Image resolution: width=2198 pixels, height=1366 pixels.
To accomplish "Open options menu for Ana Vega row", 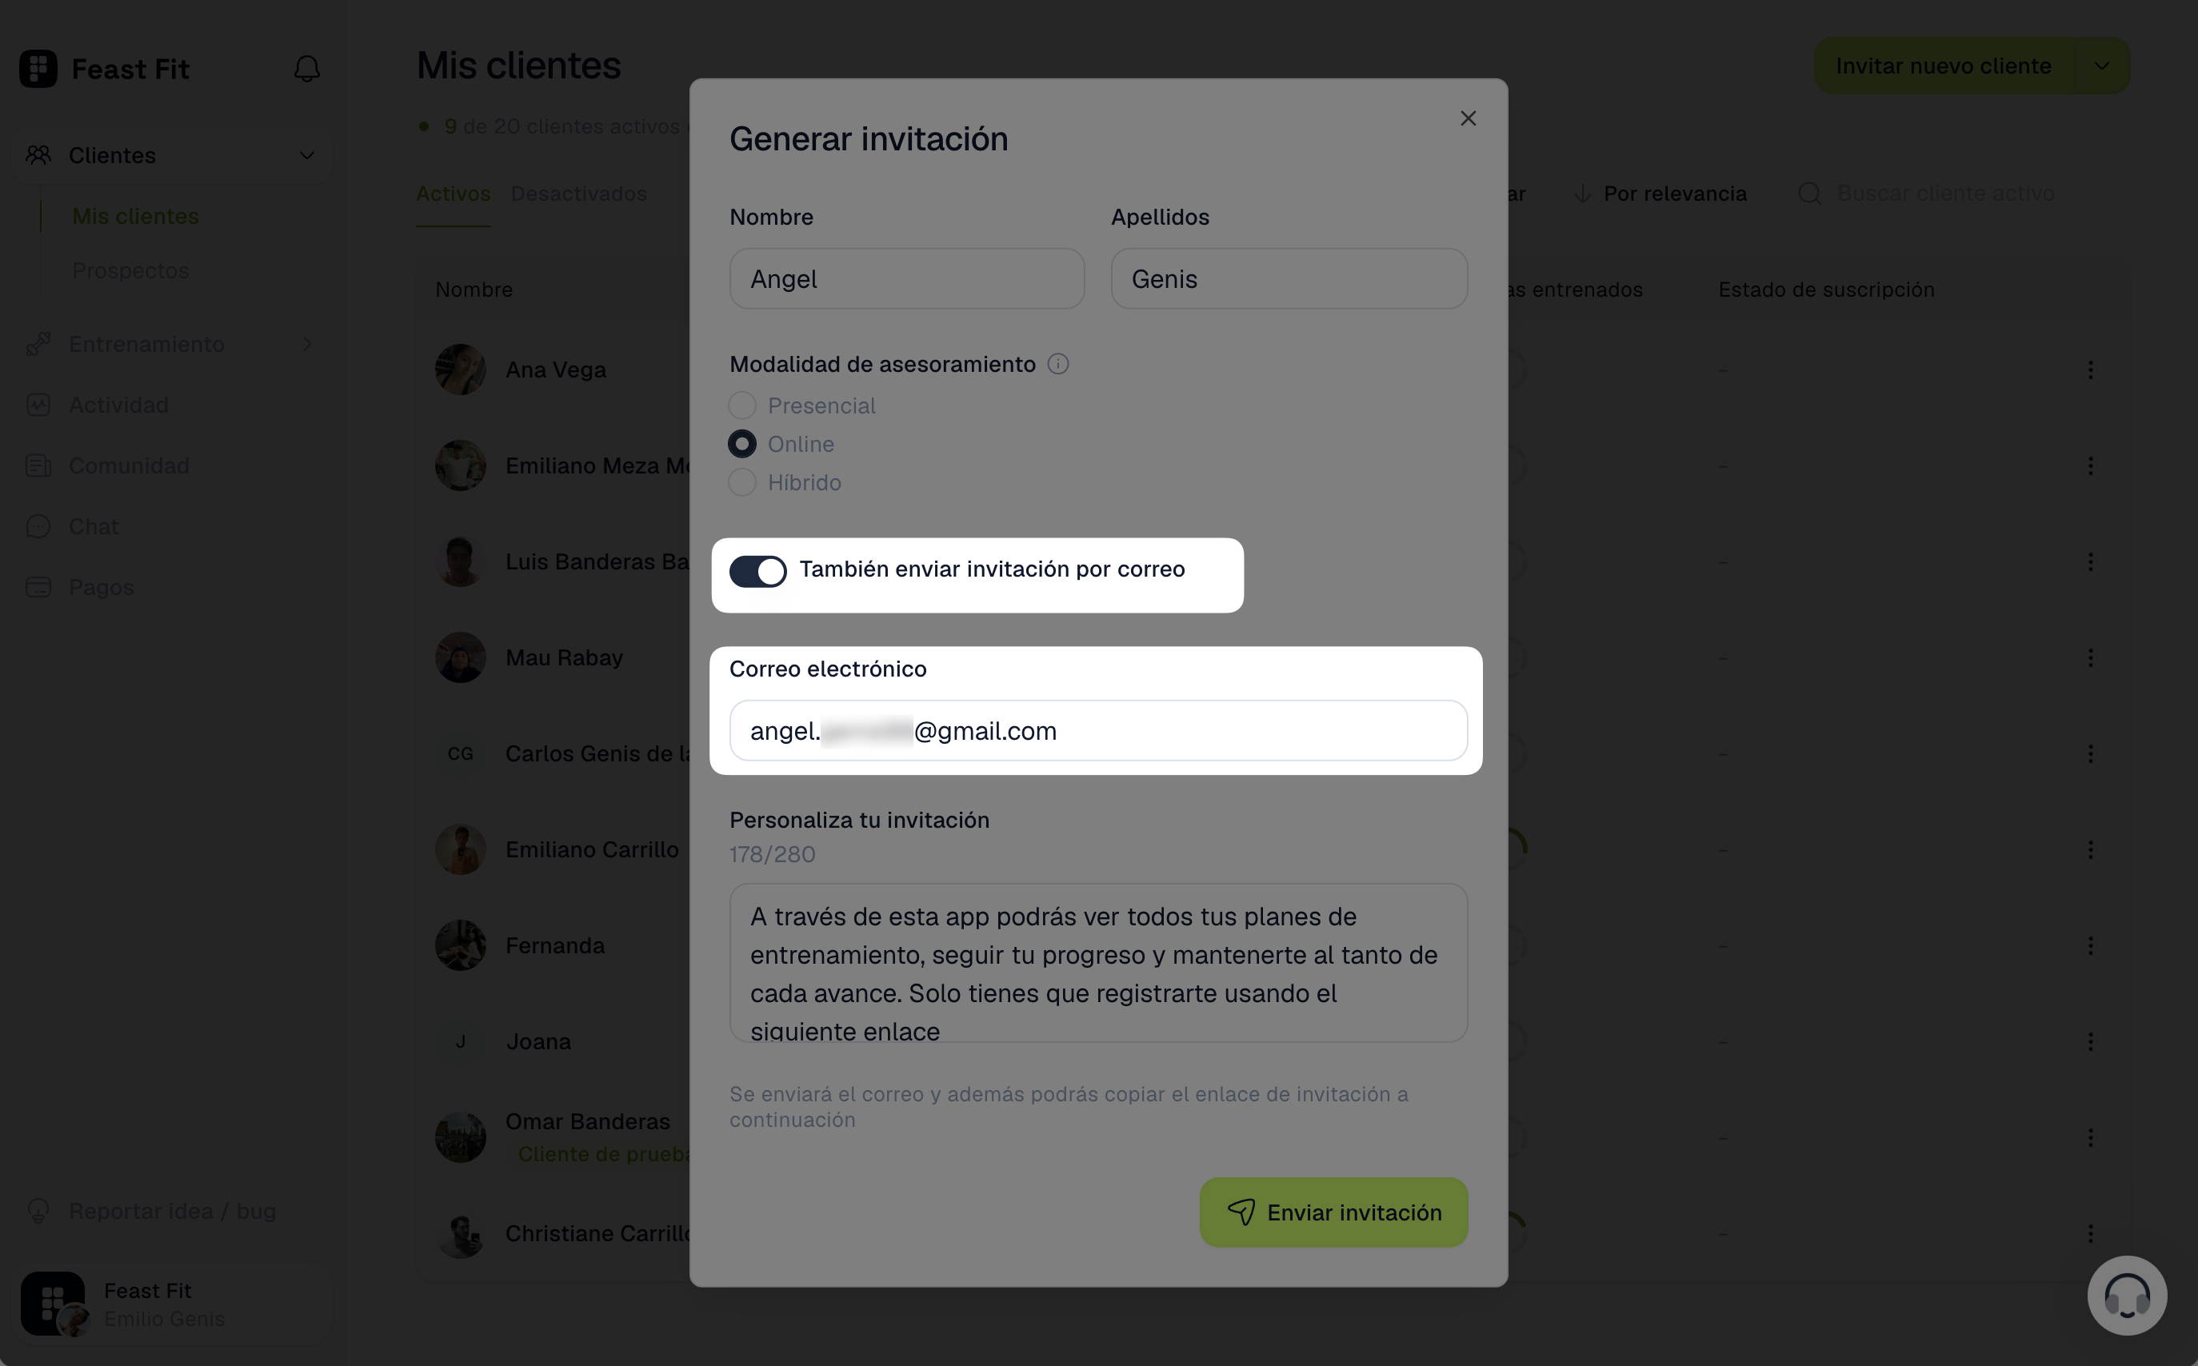I will (2091, 369).
